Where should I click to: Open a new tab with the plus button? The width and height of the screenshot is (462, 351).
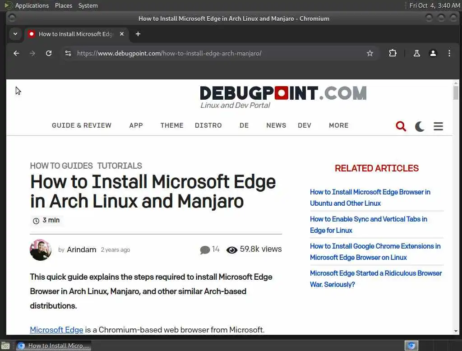tap(138, 34)
